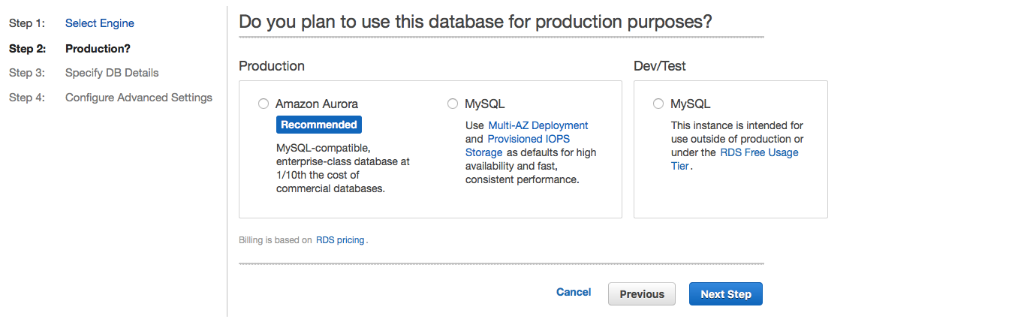Click Configure Advanced Settings step
The height and width of the screenshot is (322, 1024).
tap(139, 98)
